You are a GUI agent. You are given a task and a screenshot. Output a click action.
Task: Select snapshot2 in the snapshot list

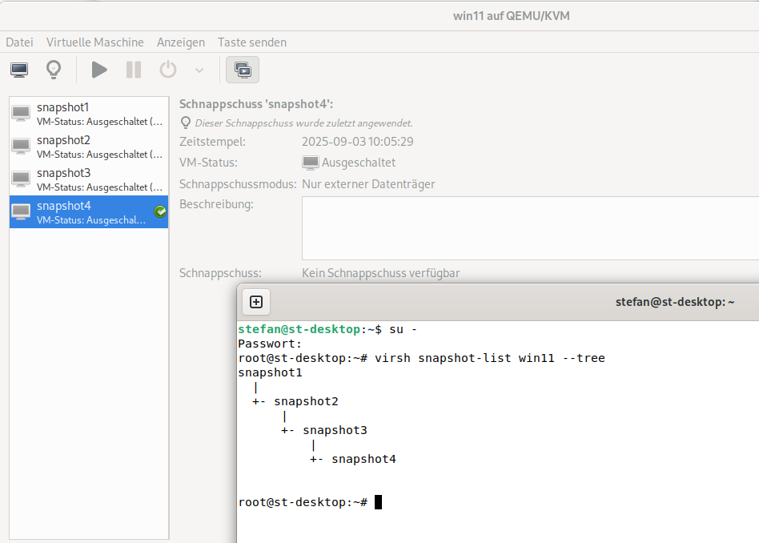(x=88, y=147)
